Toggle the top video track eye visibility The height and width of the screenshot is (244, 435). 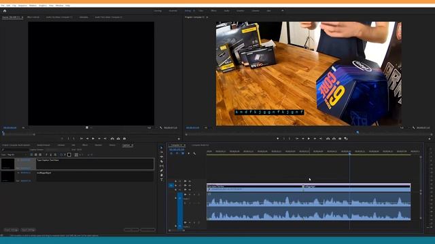coord(190,181)
